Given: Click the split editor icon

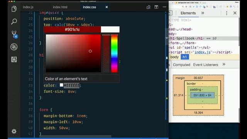Looking at the screenshot, I should (x=156, y=7).
